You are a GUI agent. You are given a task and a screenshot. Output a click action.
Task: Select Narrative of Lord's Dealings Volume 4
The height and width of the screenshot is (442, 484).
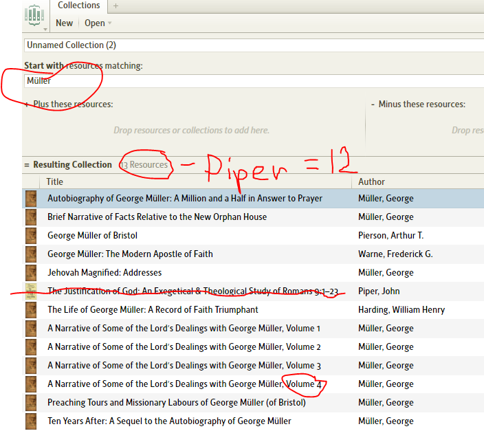coord(184,384)
